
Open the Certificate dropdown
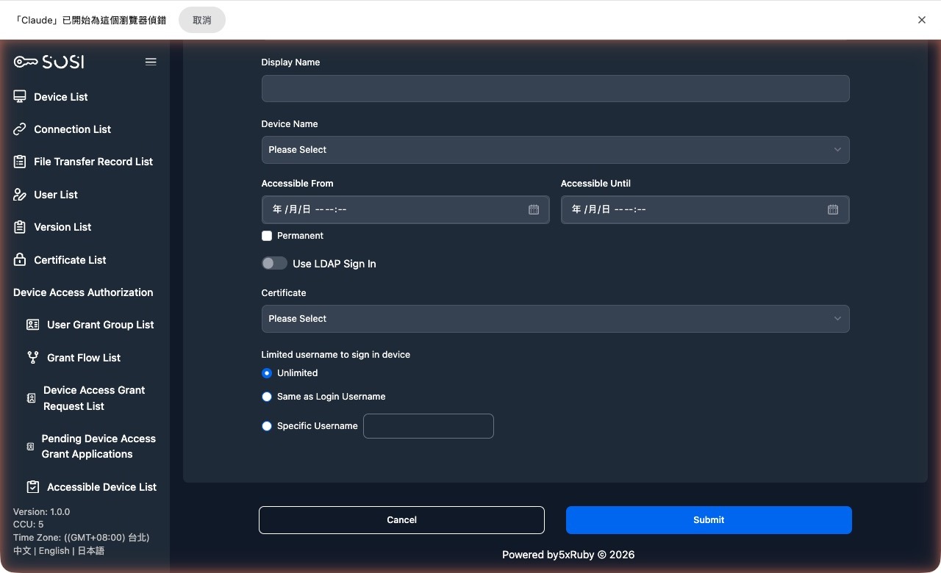[555, 318]
